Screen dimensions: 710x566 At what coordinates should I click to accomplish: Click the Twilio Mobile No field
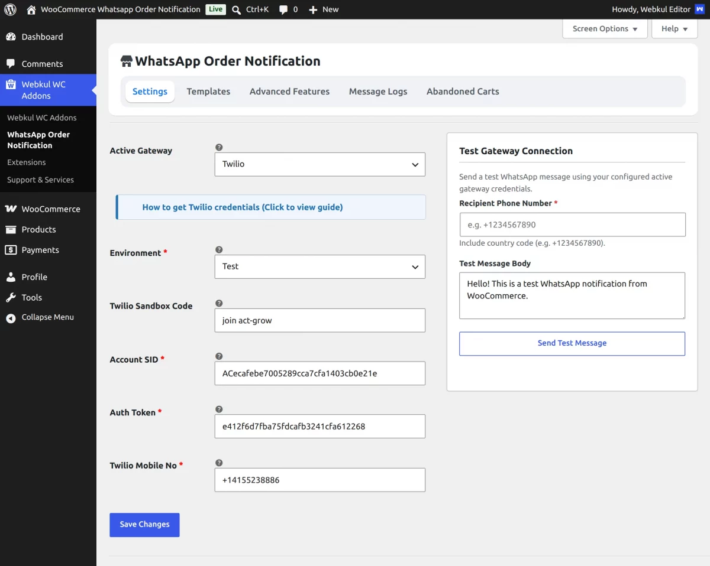[x=320, y=480]
